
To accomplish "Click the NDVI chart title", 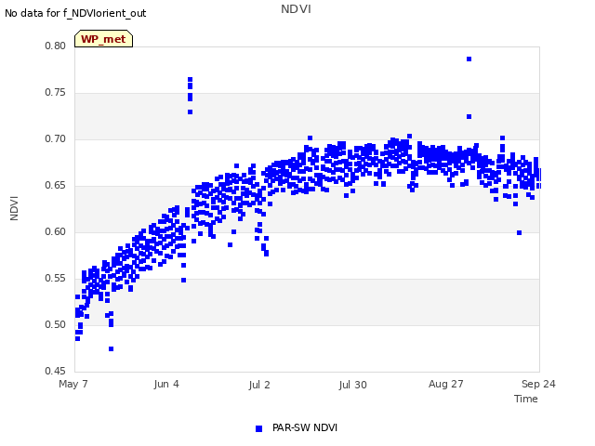I will 296,8.
